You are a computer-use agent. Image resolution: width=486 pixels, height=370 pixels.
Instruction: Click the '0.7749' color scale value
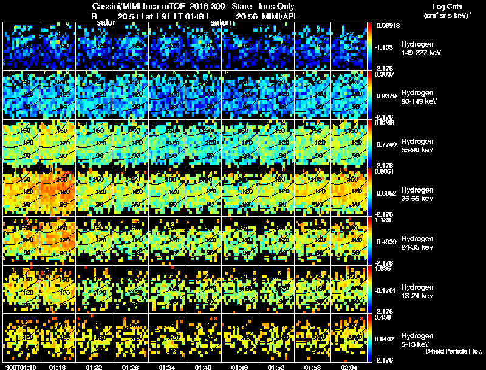[x=386, y=145]
